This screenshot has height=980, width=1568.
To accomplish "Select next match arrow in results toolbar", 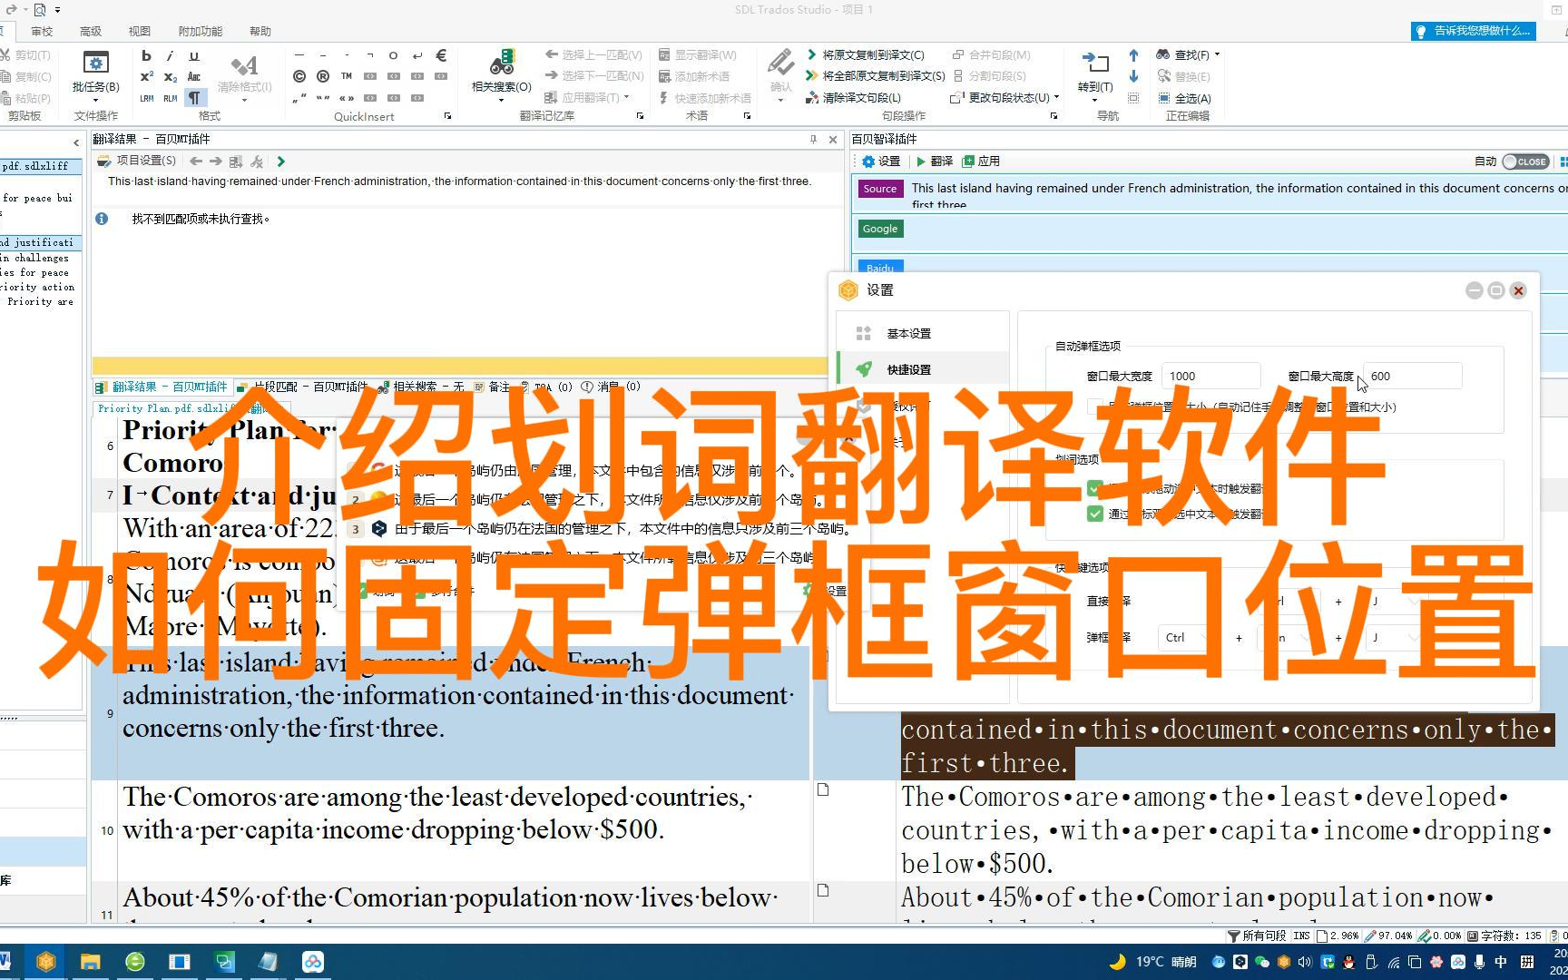I will point(216,161).
